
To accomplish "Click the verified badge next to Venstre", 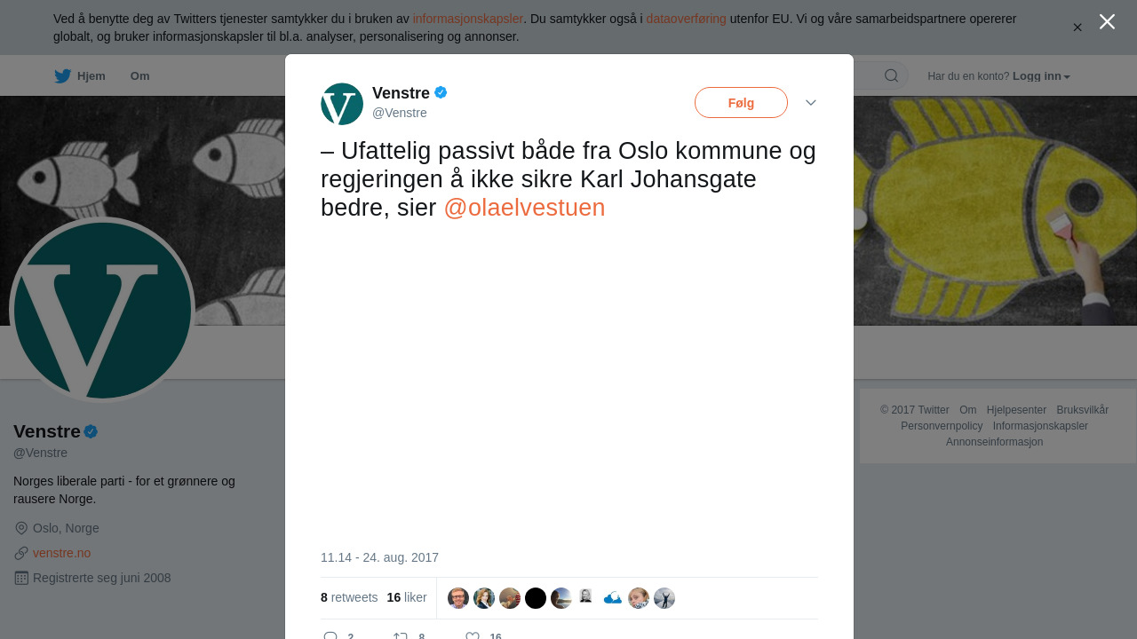I will click(441, 92).
